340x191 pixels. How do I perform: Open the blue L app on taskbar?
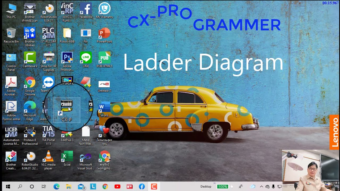click(x=93, y=186)
